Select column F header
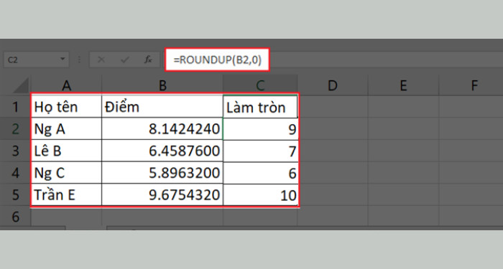Viewport: 503px width, 269px height. point(471,85)
